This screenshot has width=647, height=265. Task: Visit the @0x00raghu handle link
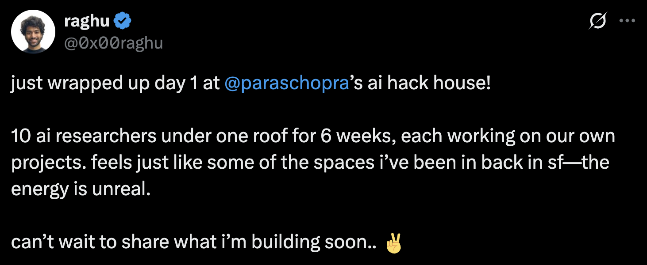click(114, 43)
